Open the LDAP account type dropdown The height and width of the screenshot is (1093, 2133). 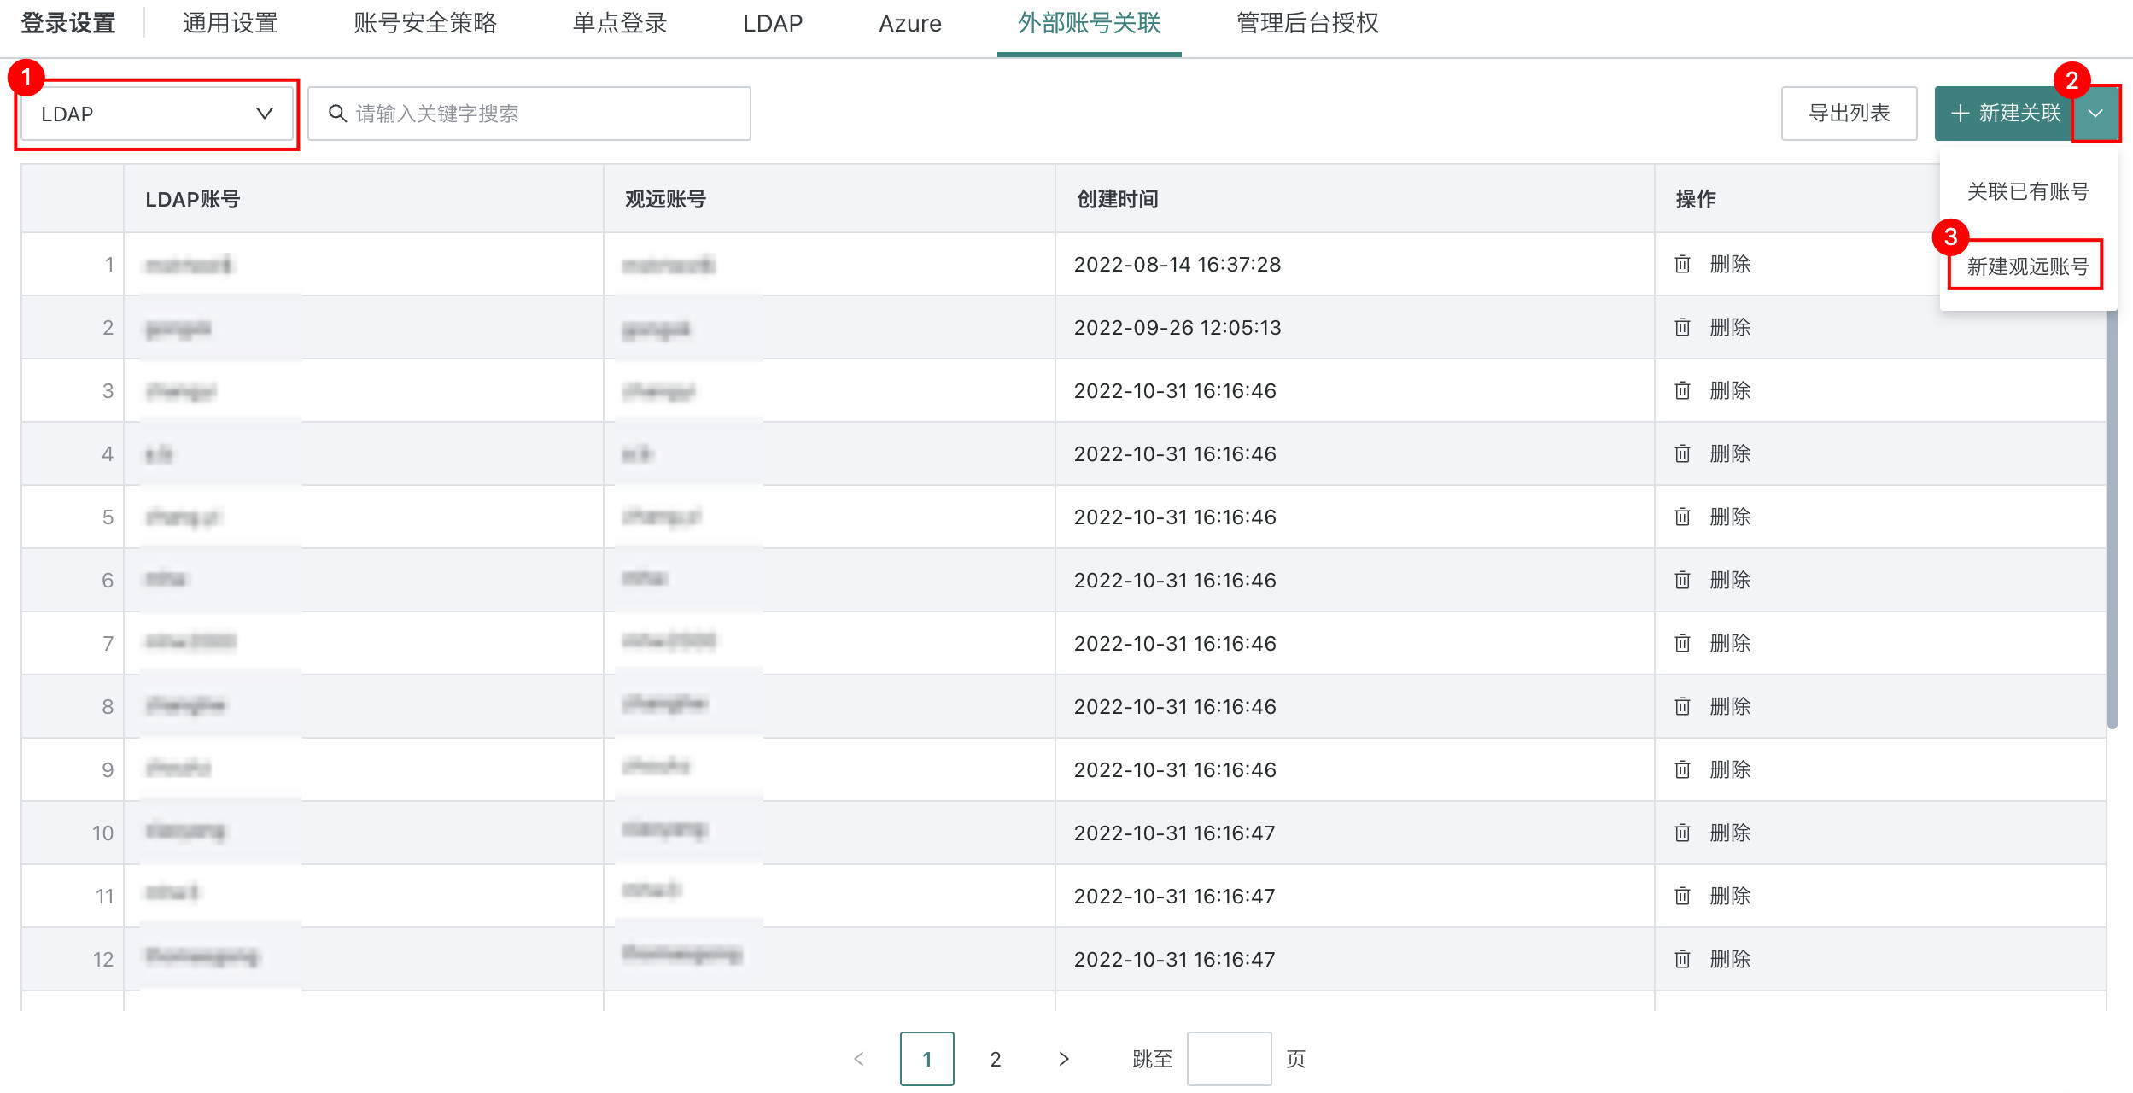157,114
